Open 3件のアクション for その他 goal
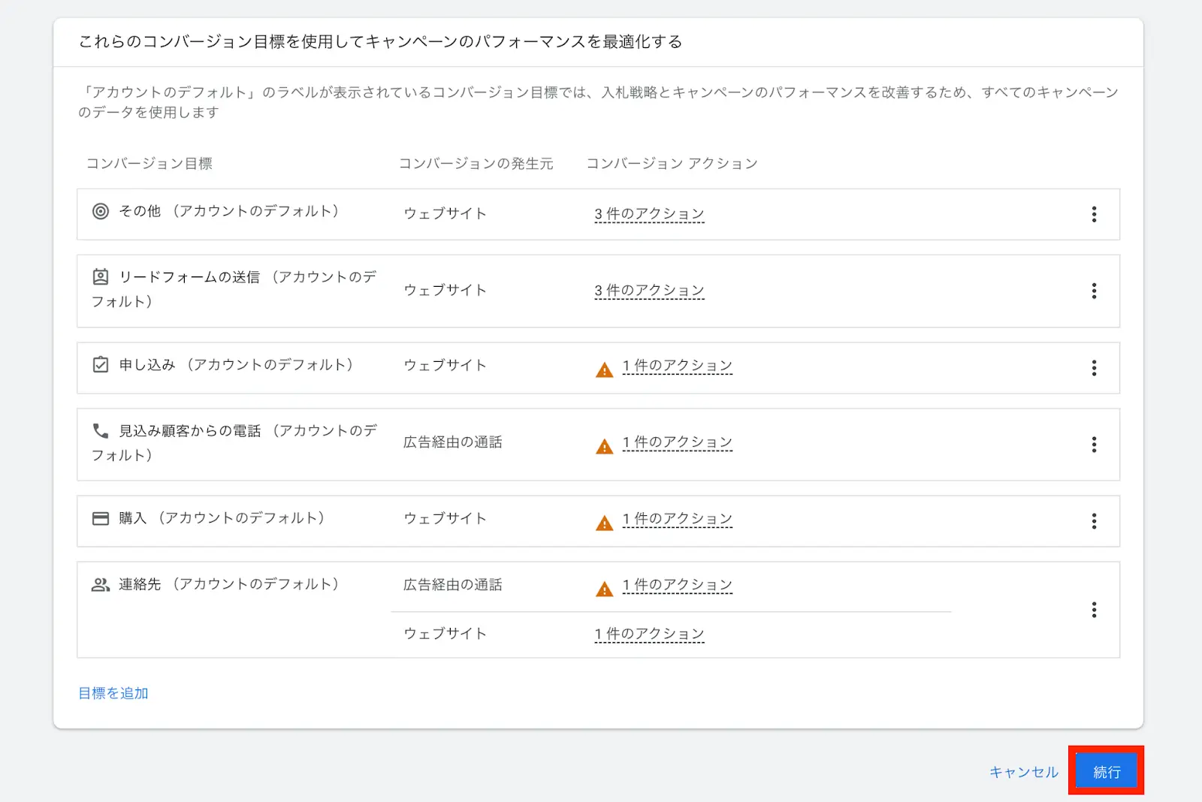1202x802 pixels. click(648, 214)
